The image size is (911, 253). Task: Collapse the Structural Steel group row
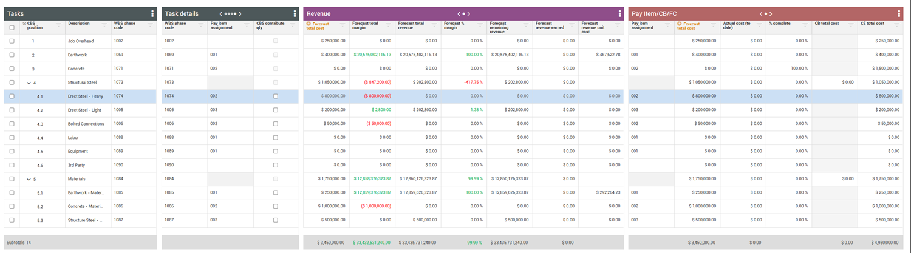(28, 83)
